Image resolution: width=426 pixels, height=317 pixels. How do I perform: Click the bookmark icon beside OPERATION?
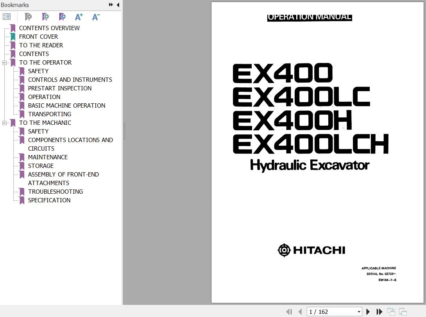click(x=22, y=97)
